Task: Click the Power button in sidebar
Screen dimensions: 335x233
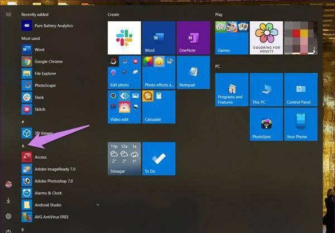Action: [8, 231]
